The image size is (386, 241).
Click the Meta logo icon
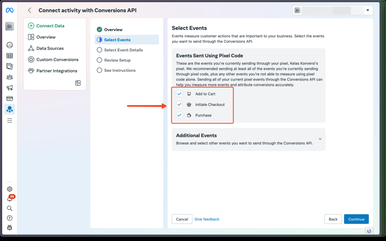9,10
